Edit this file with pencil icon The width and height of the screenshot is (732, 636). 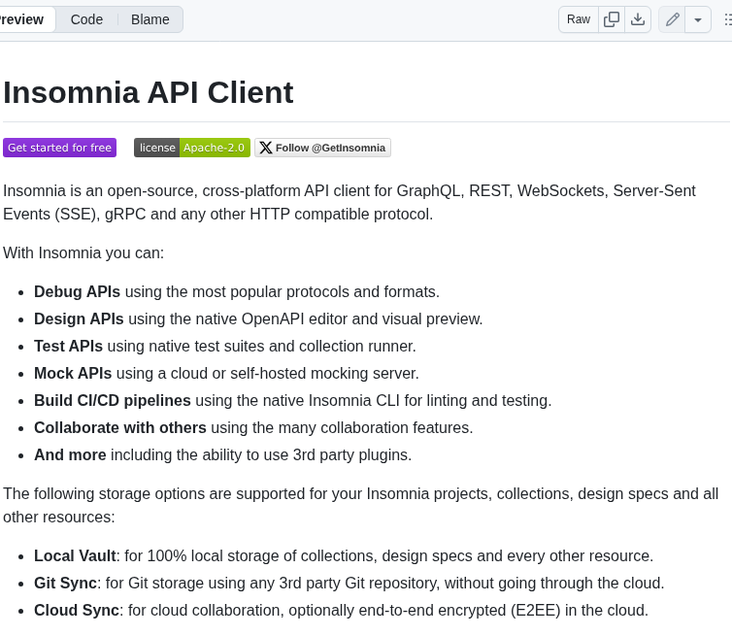pos(672,19)
